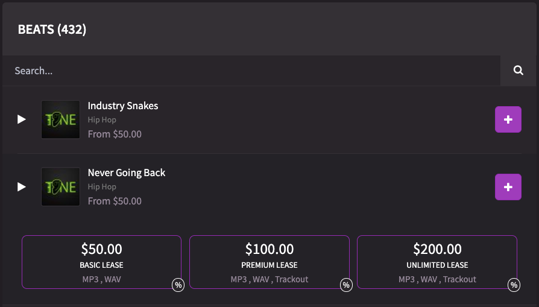539x307 pixels.
Task: Play the Never Going Back beat
Action: point(22,187)
